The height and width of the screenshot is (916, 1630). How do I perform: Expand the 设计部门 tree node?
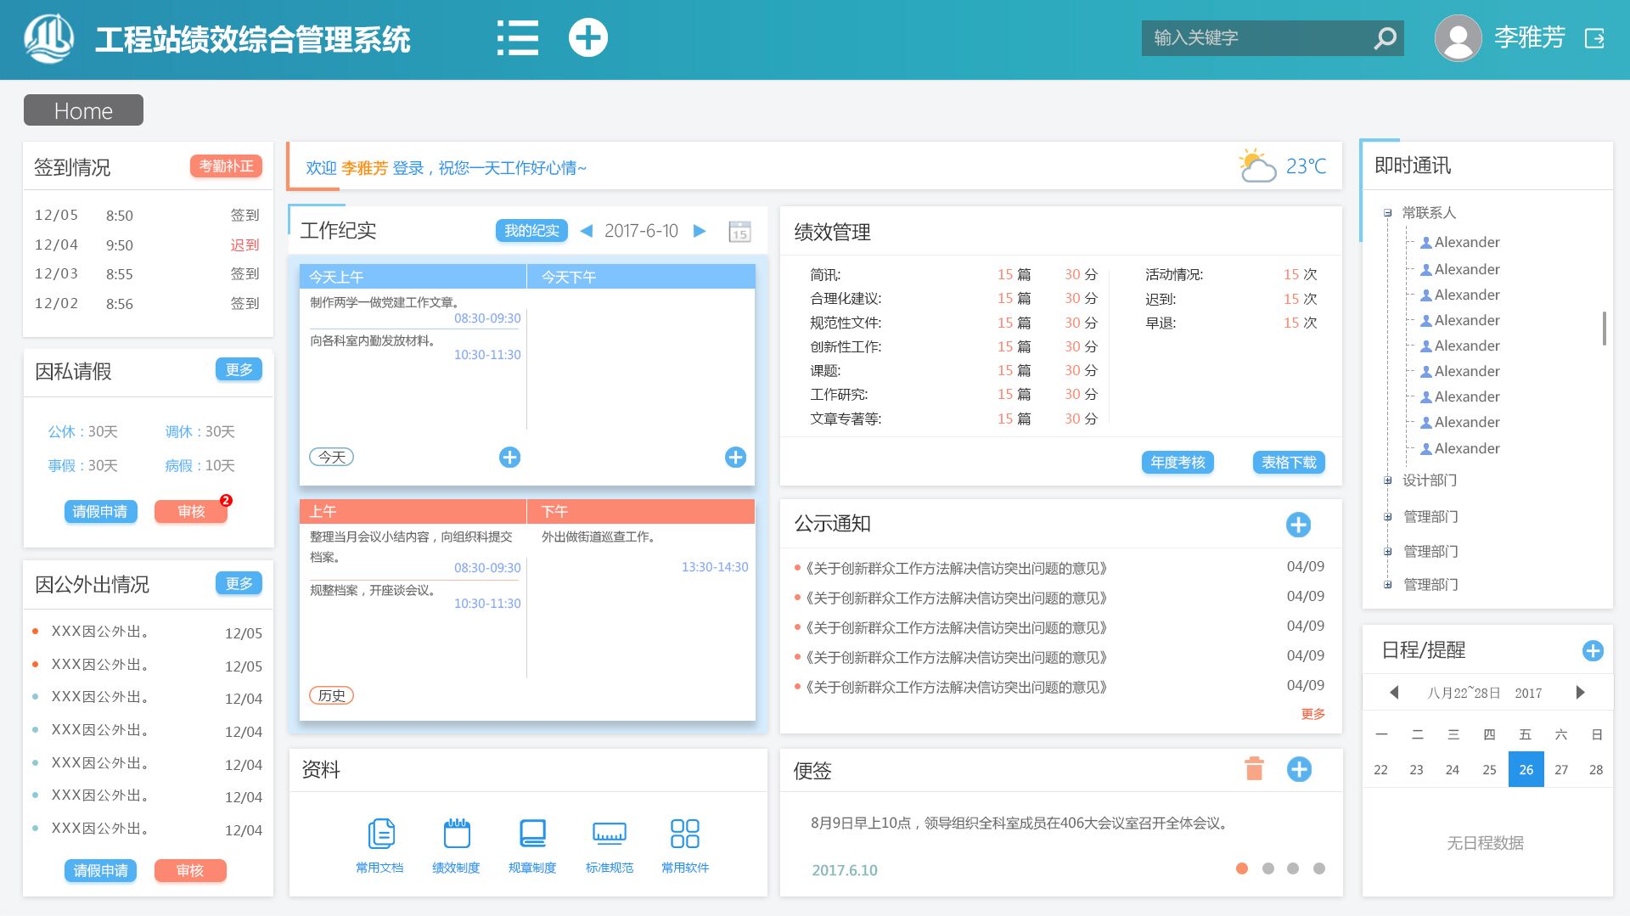(x=1388, y=480)
